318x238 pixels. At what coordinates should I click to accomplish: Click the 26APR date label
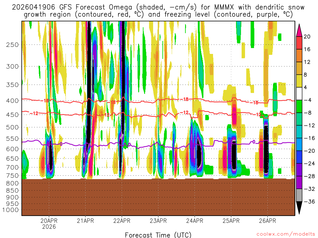pos(267,221)
